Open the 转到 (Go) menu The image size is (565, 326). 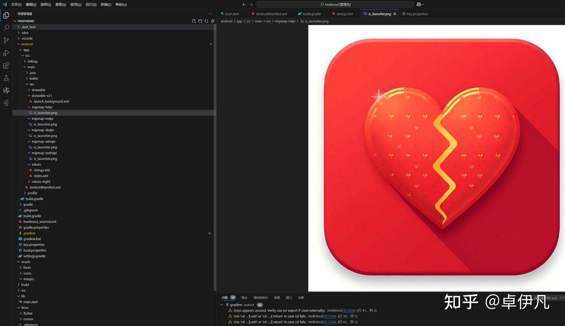(76, 5)
